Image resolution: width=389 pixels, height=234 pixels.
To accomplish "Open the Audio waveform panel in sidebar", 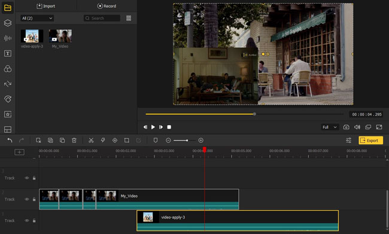I will [8, 38].
